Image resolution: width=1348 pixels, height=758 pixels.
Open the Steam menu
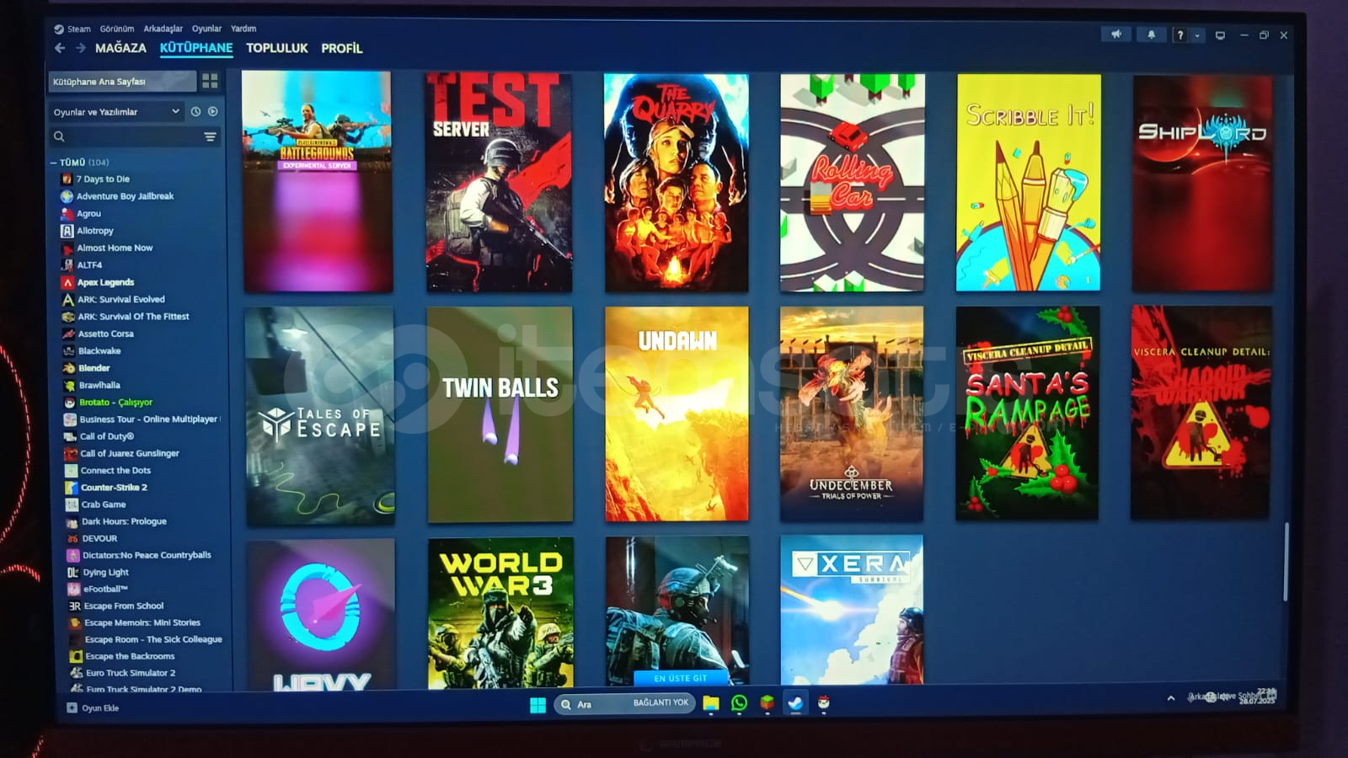pyautogui.click(x=78, y=29)
